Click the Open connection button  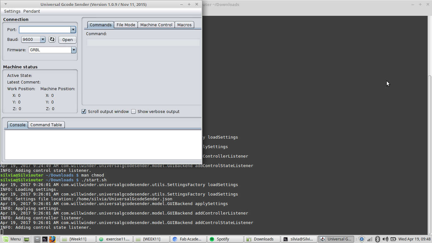(67, 40)
